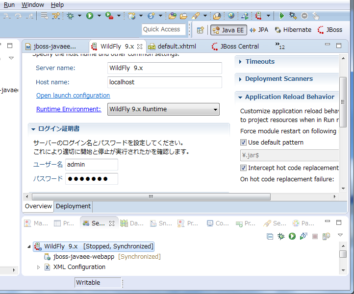Click the ユーザー名 admin input field
This screenshot has height=294, width=354.
[91, 165]
